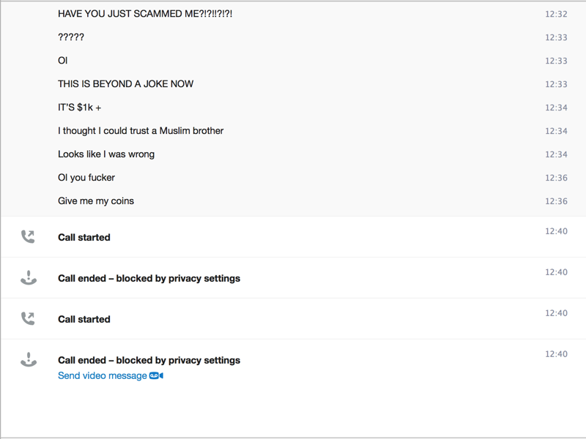Select the "?????" message
586x439 pixels.
pos(71,37)
